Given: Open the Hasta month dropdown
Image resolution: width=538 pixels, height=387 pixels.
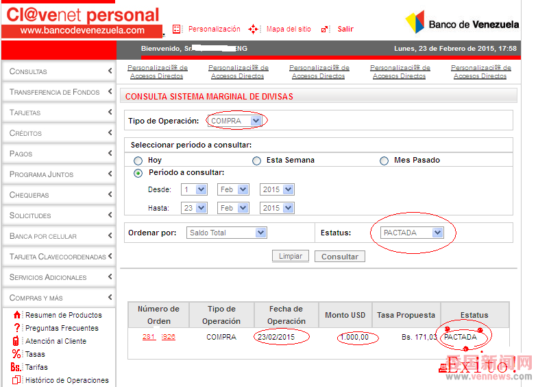Looking at the screenshot, I should pos(233,208).
